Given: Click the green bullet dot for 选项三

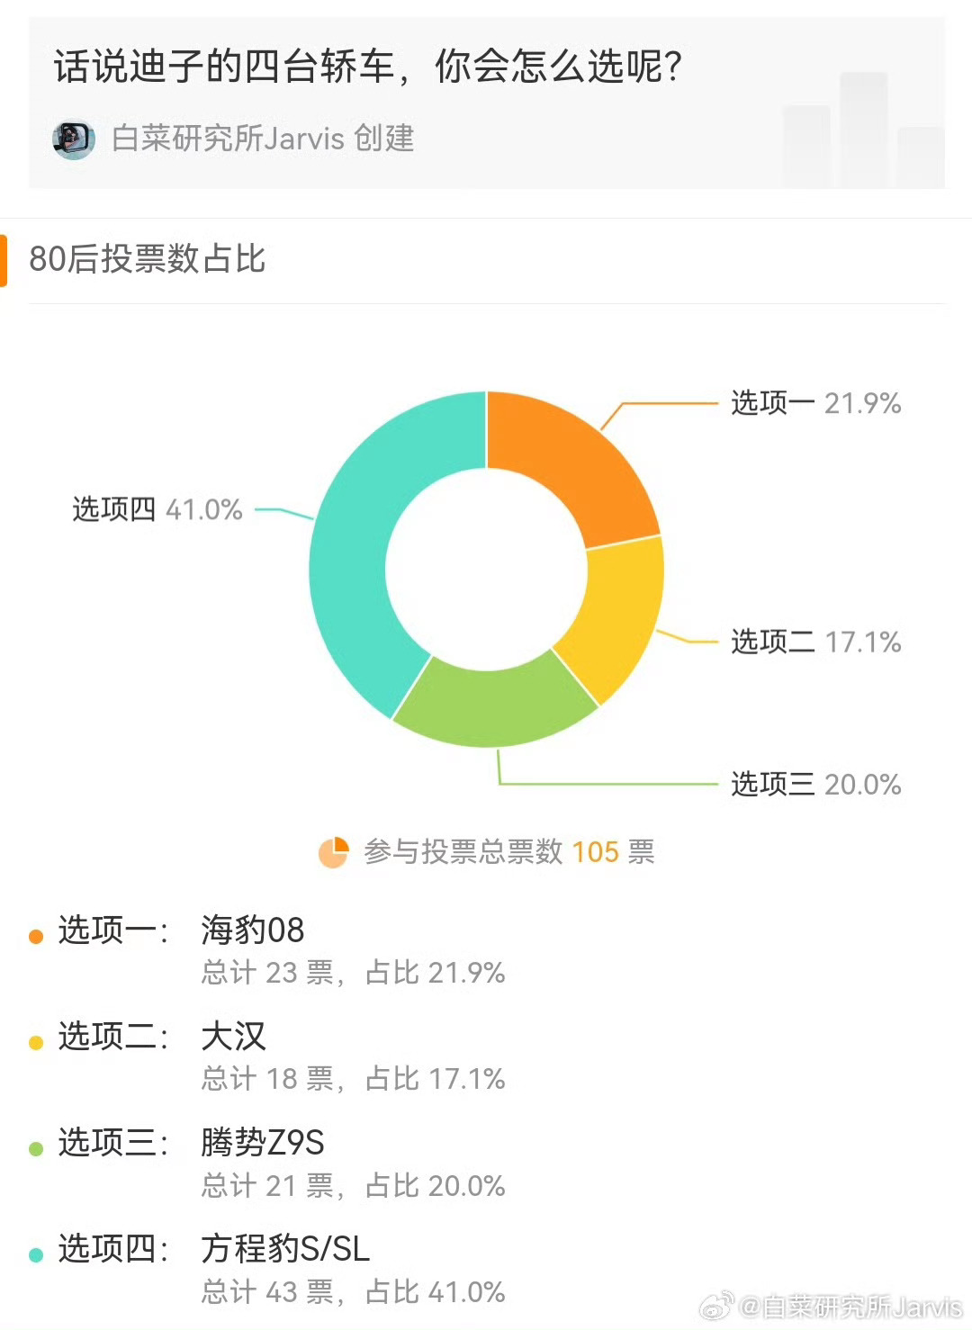Looking at the screenshot, I should pos(36,1149).
